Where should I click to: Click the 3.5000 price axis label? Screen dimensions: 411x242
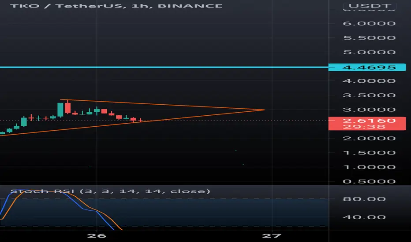369,95
